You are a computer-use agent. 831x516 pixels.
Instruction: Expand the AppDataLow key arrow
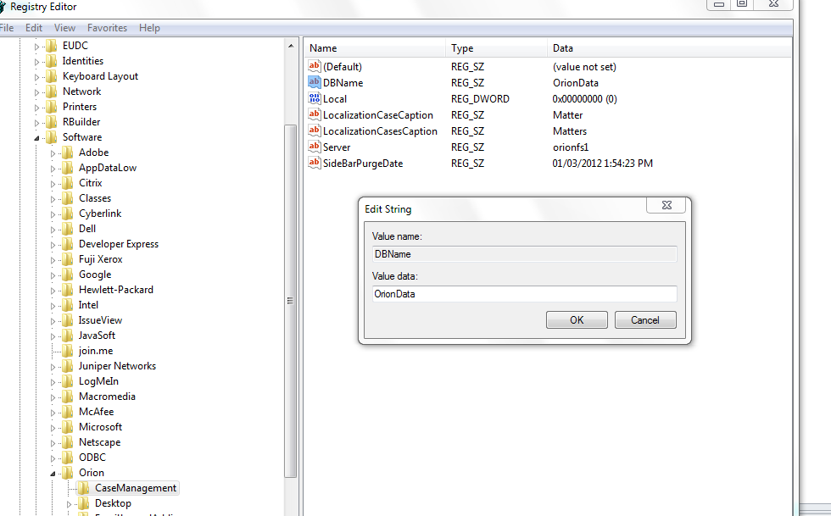tap(53, 169)
